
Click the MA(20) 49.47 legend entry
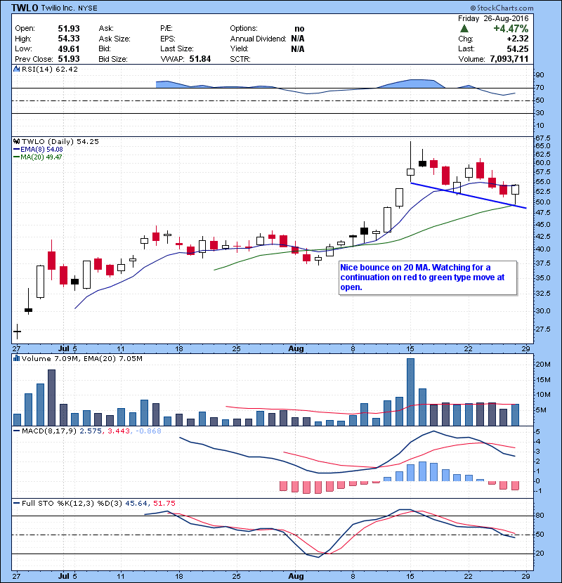pos(41,157)
